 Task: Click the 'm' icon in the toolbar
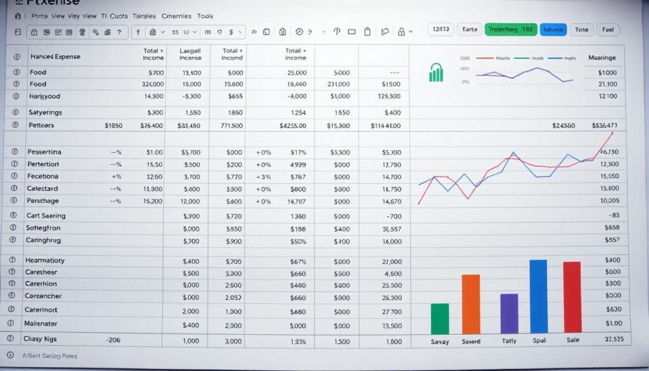[208, 32]
